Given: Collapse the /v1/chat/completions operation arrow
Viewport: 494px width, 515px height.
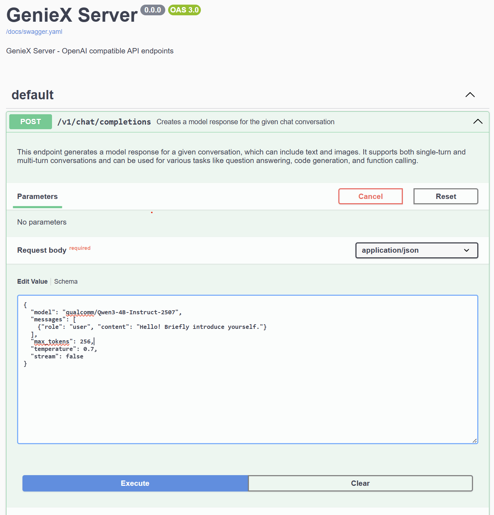Looking at the screenshot, I should (x=478, y=122).
